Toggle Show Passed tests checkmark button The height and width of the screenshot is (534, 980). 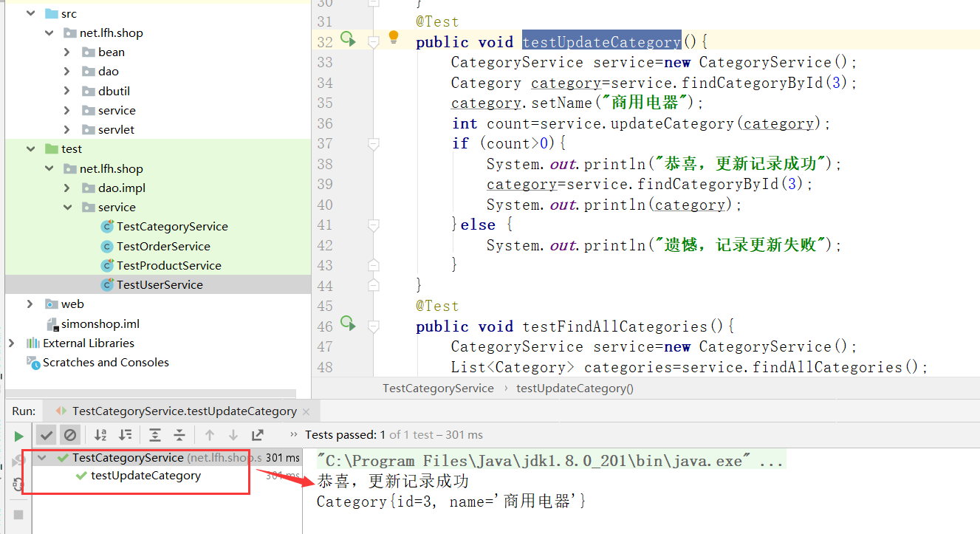[x=46, y=436]
